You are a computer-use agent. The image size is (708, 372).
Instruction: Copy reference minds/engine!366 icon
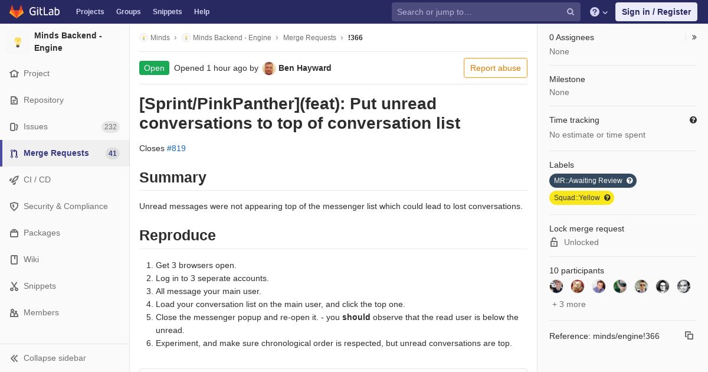tap(689, 335)
